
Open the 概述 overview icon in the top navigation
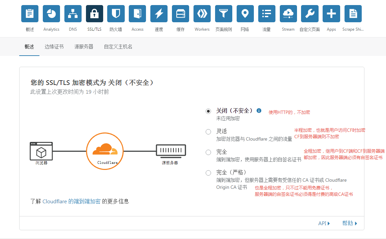coord(30,14)
